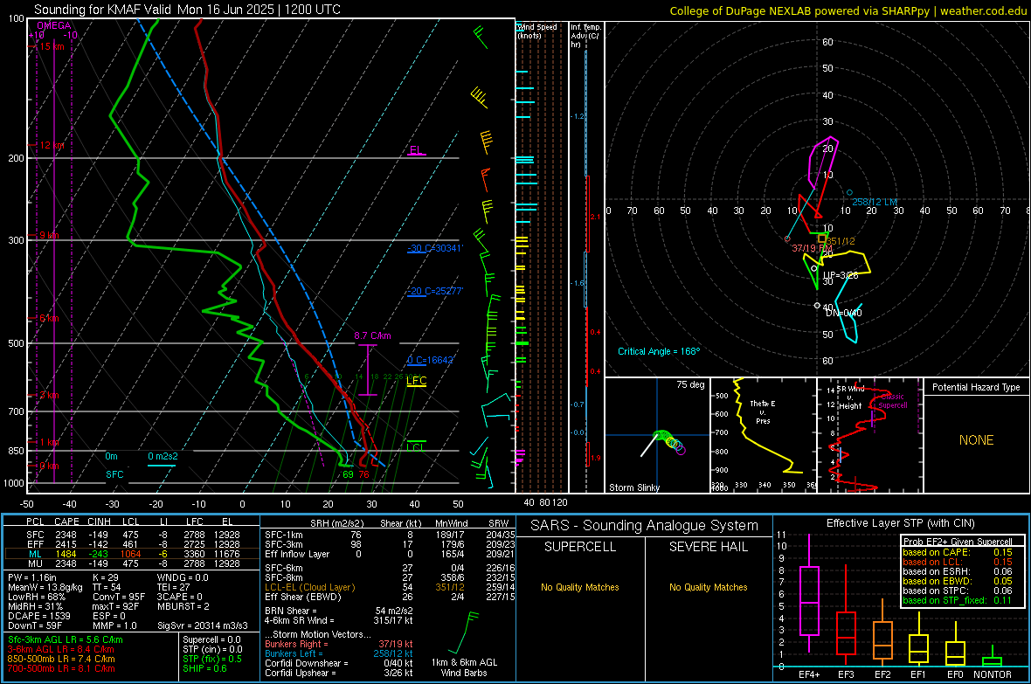Click the 'SEVERE HAIL' column heading
This screenshot has height=684, width=1031.
click(x=708, y=547)
